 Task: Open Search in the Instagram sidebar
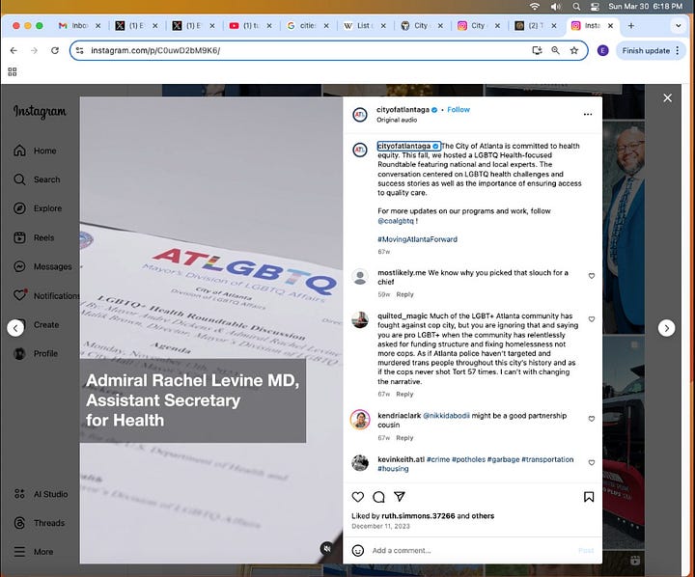pyautogui.click(x=37, y=179)
